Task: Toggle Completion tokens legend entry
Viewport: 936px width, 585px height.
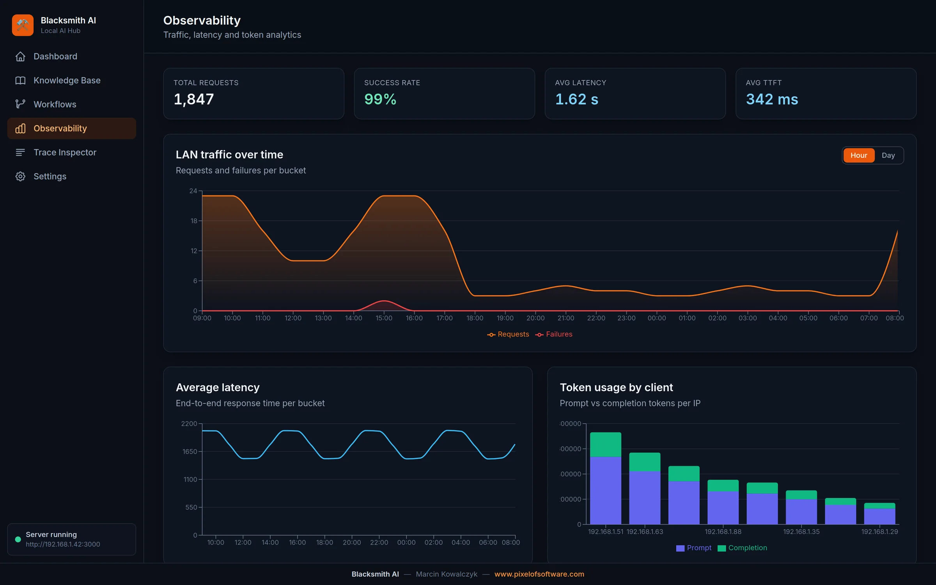Action: 742,548
